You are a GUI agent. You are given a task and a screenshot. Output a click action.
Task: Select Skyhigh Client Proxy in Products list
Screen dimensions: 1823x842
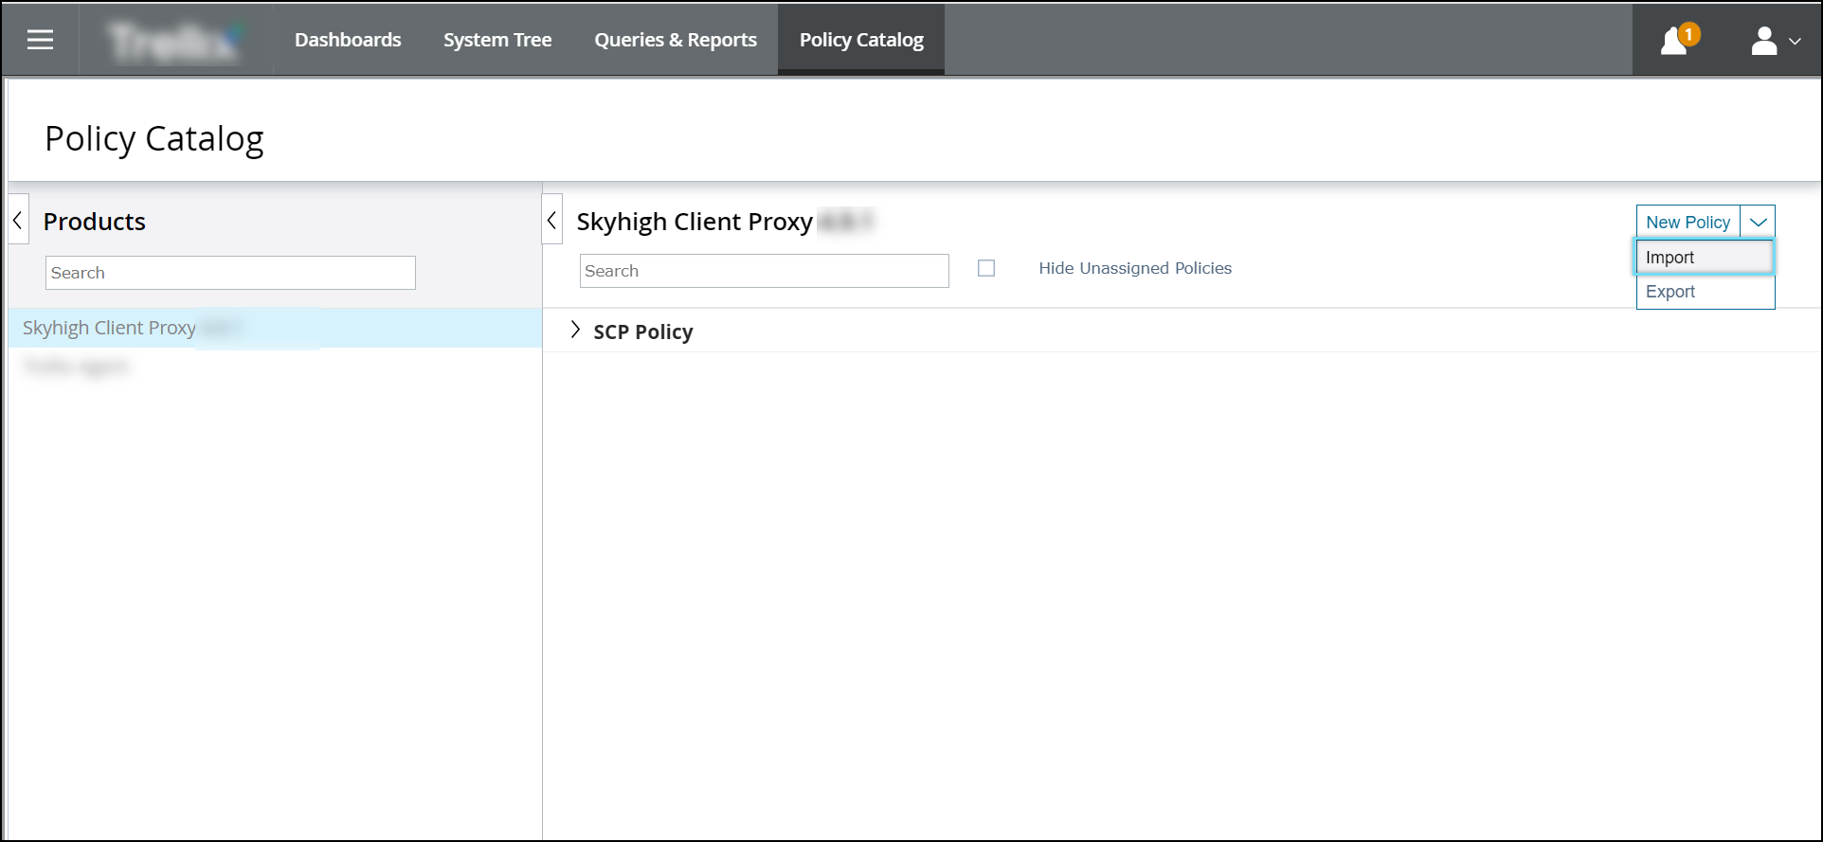(x=275, y=328)
